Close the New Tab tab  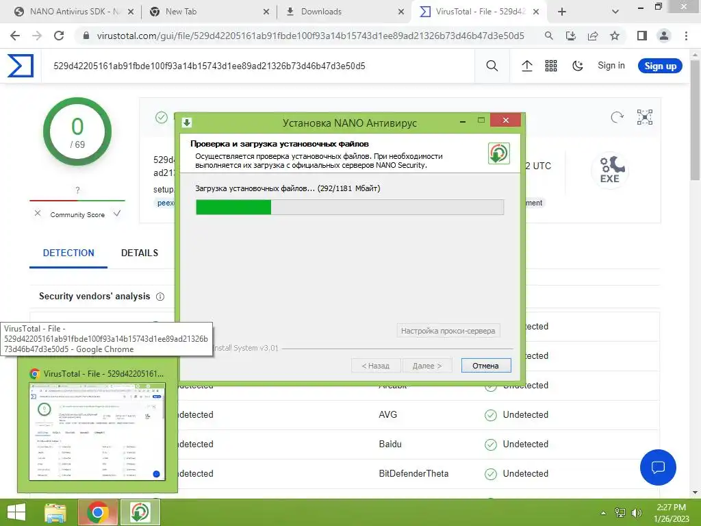[266, 12]
